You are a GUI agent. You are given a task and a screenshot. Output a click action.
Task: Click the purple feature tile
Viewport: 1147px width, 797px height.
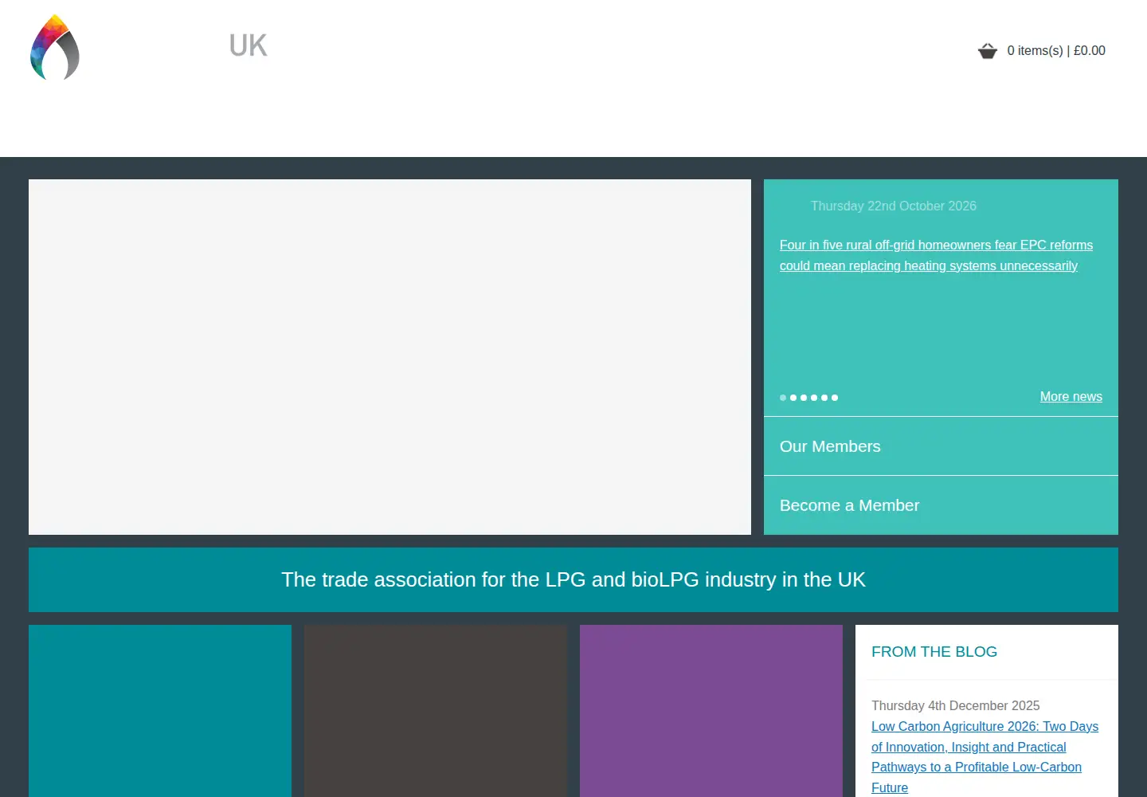[x=711, y=711]
